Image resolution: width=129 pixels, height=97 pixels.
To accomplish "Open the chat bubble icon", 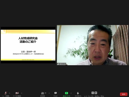I will tap(56, 93).
